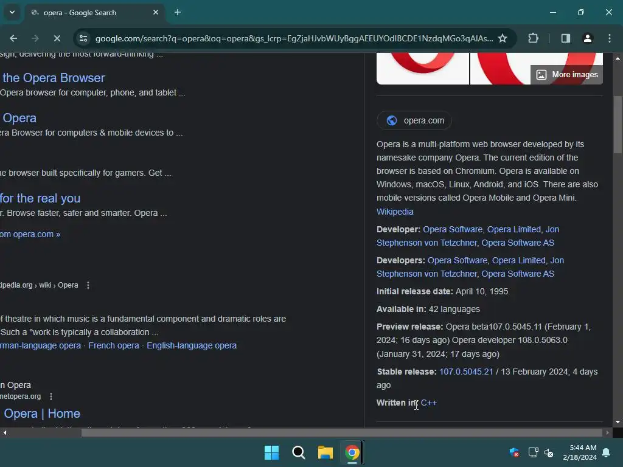Open More images

(x=567, y=75)
